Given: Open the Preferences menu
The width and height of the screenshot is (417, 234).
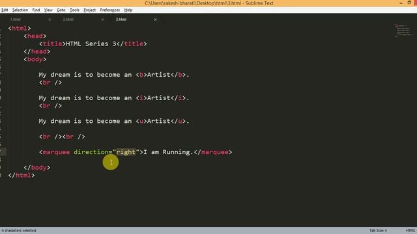Looking at the screenshot, I should pos(110,10).
